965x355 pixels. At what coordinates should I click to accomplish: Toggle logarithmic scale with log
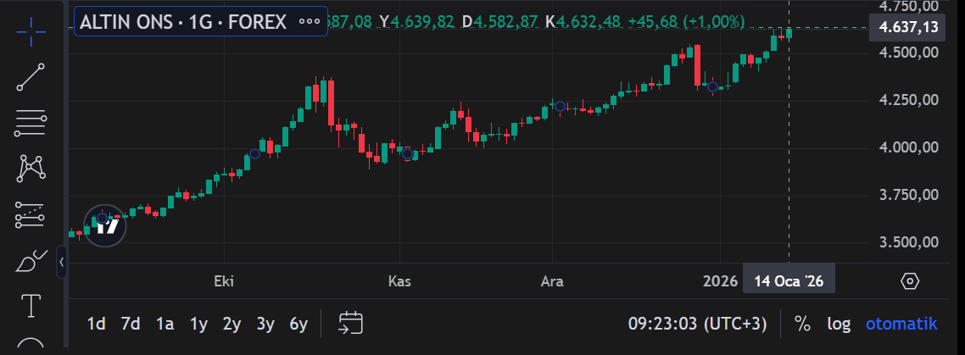[x=839, y=323]
